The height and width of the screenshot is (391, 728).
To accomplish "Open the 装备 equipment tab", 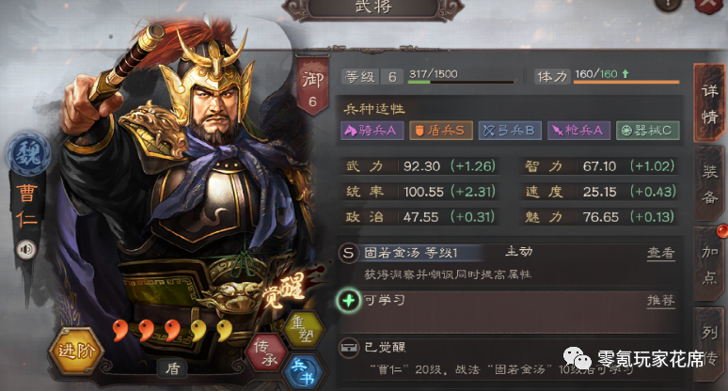I will point(709,184).
